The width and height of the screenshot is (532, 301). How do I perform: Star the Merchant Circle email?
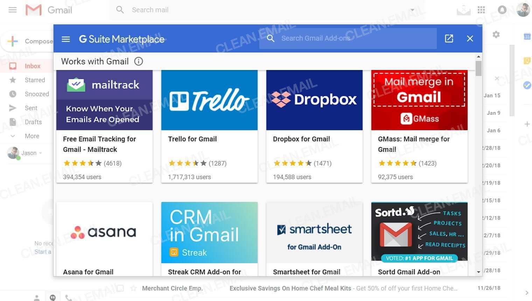134,288
